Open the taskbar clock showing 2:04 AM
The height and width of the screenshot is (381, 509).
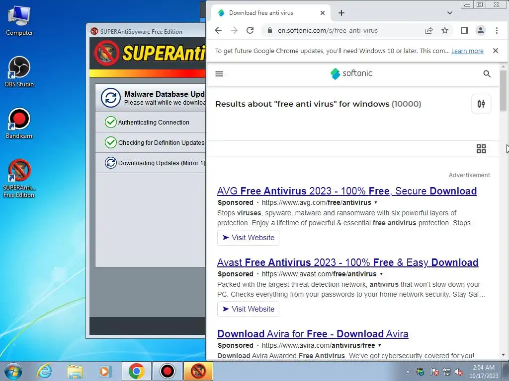pyautogui.click(x=483, y=372)
